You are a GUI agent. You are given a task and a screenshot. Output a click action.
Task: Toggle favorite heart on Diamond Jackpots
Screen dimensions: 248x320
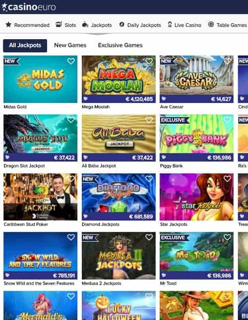[x=149, y=178]
